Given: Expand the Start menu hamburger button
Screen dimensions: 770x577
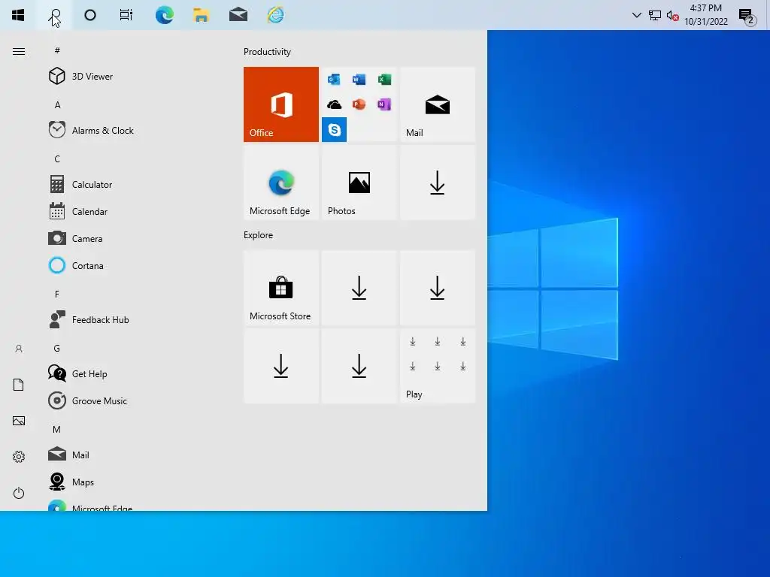Looking at the screenshot, I should point(19,52).
